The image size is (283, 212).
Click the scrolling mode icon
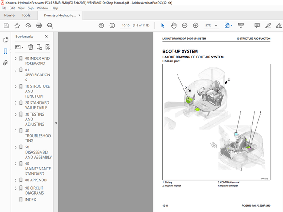pos(241,26)
